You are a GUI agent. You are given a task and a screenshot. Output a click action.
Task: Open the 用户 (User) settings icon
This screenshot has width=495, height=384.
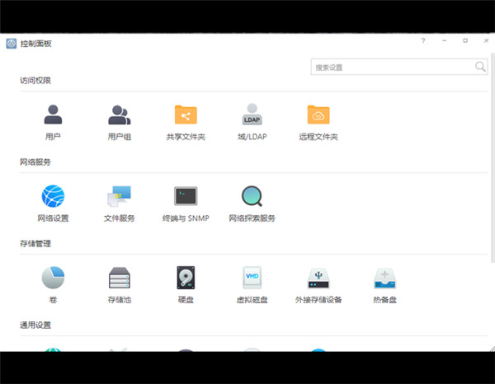(53, 115)
